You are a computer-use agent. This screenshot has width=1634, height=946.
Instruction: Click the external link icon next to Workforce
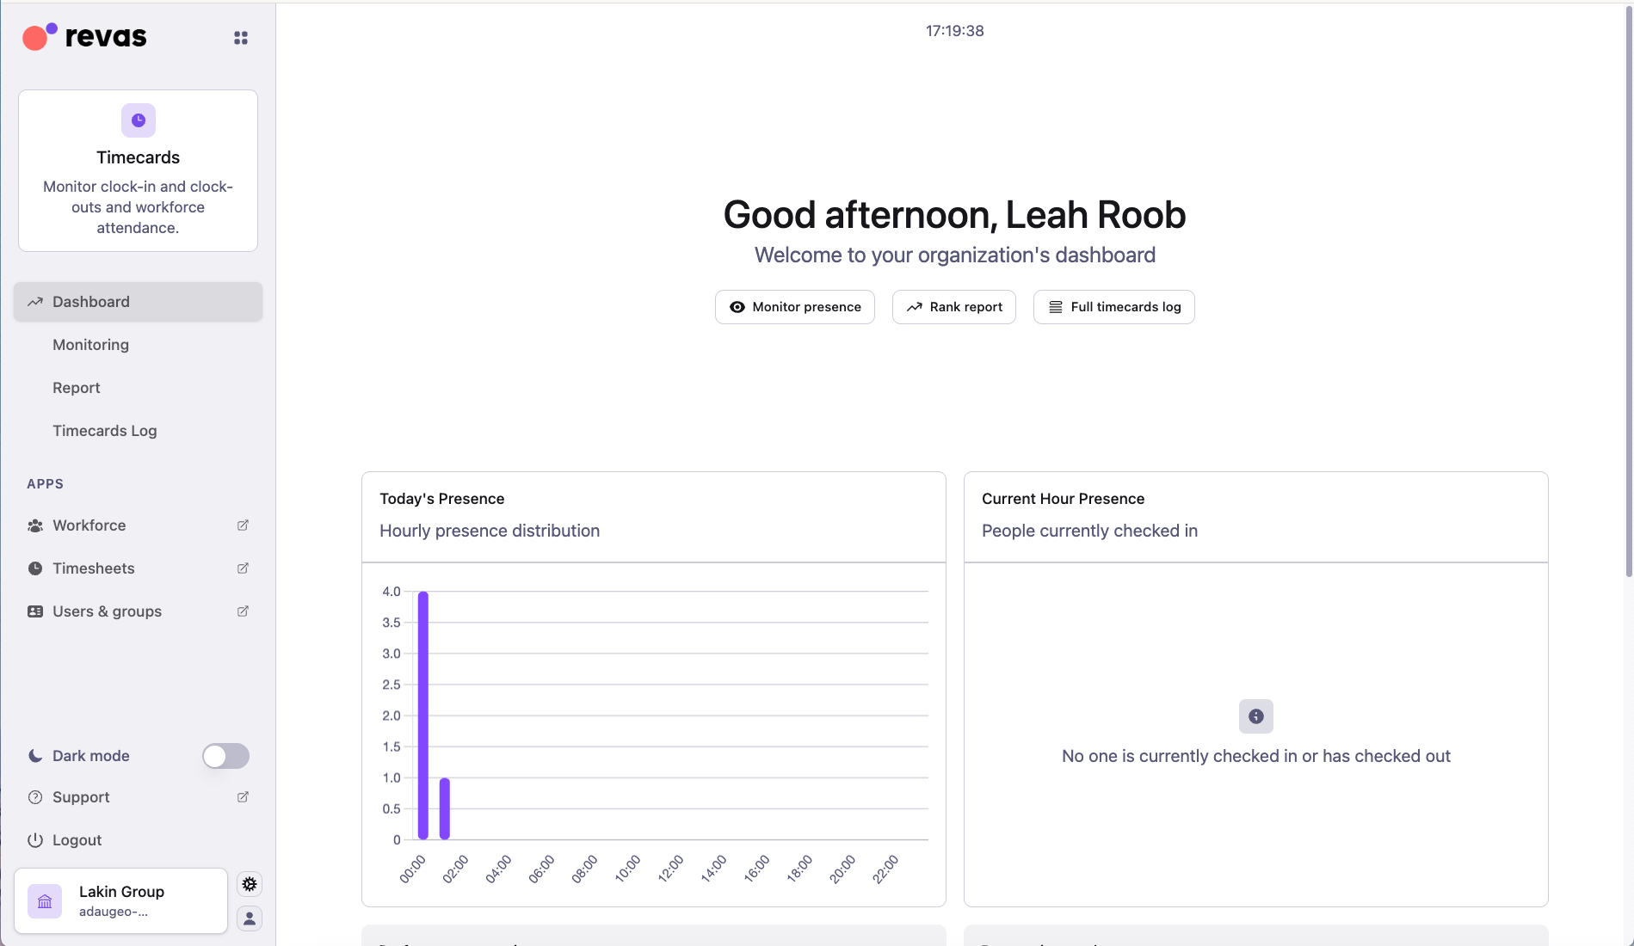tap(242, 525)
